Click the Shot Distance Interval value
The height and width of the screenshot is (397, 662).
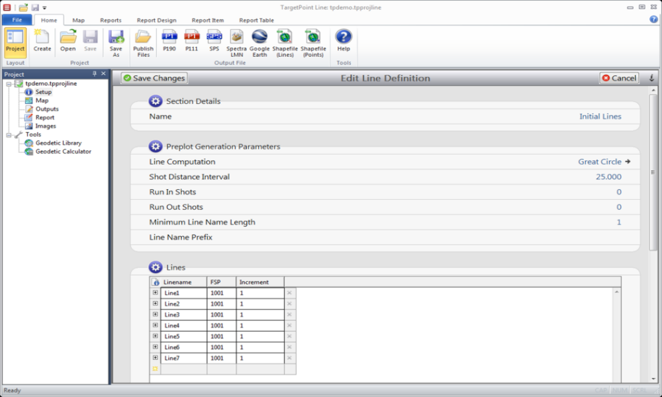coord(608,177)
